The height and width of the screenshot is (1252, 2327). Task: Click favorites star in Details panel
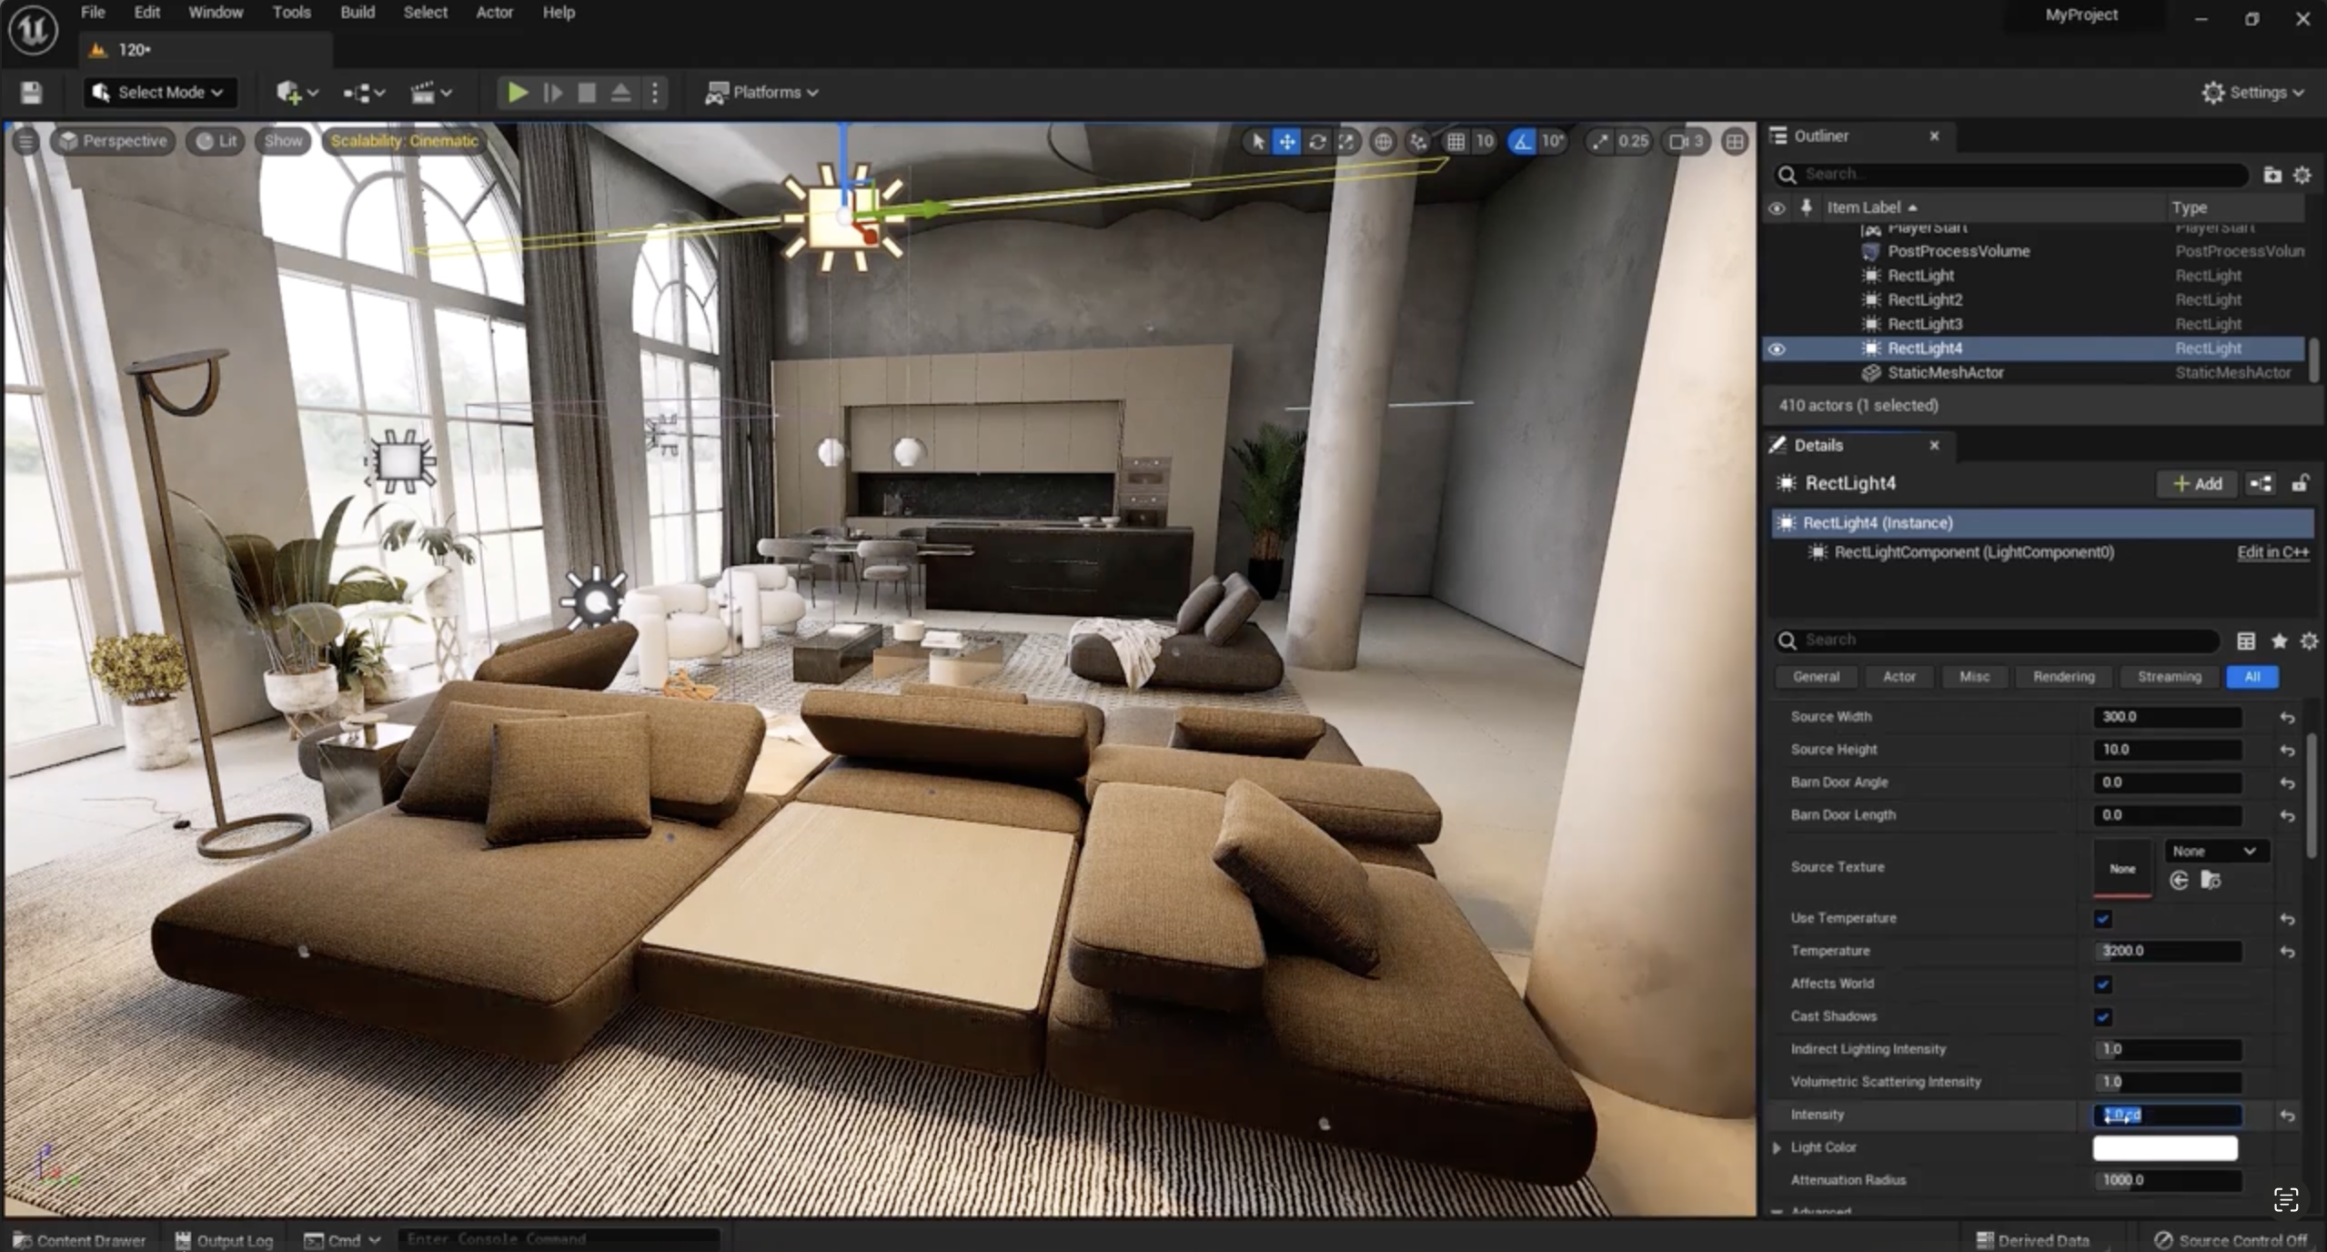2279,641
